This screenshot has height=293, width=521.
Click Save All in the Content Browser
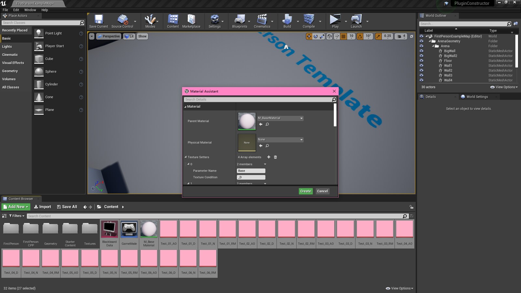point(67,206)
